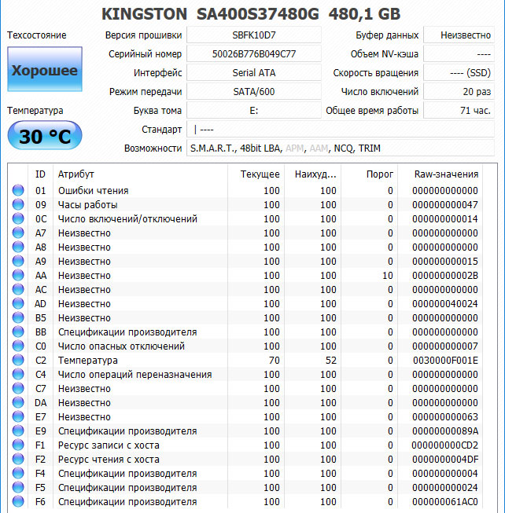The width and height of the screenshot is (505, 513).
Task: Click status orb for C2 Температура
Action: [x=18, y=361]
